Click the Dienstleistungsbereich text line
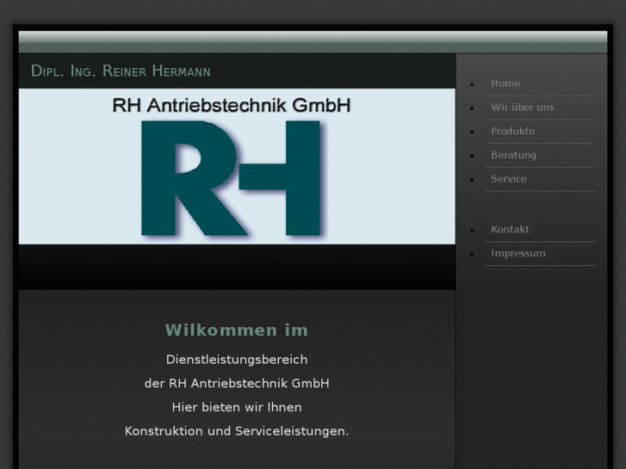The width and height of the screenshot is (626, 469). [237, 360]
